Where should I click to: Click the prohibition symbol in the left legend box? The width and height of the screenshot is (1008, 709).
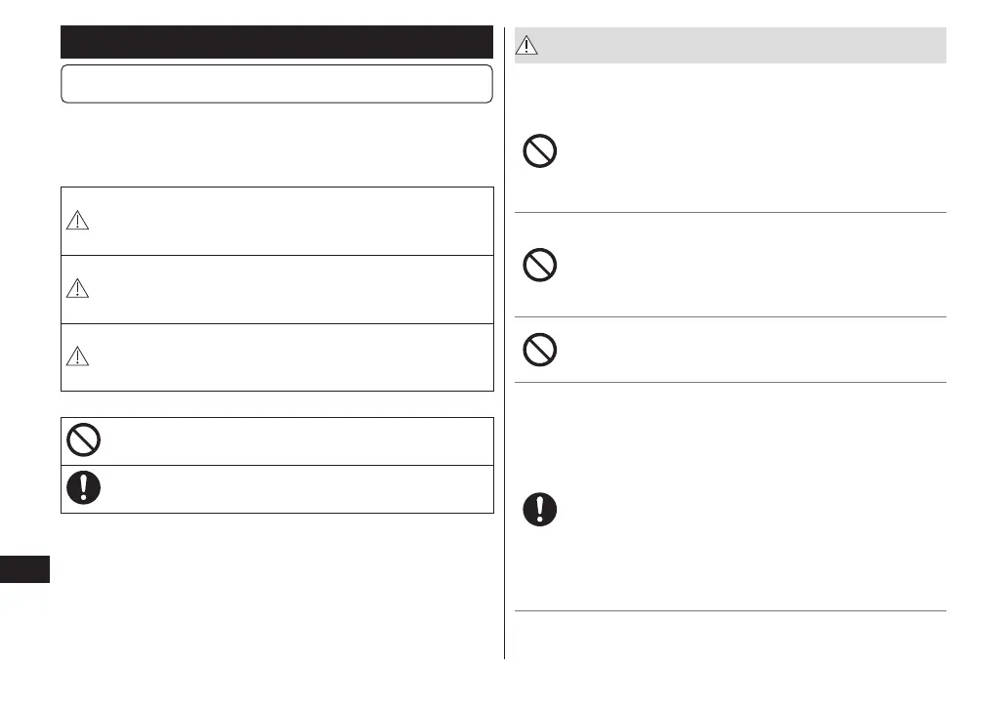coord(83,441)
